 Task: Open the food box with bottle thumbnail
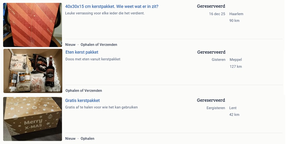(33, 71)
